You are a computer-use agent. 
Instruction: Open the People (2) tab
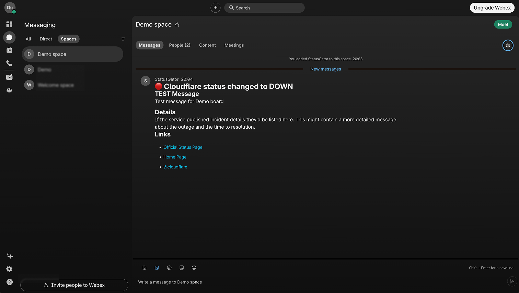coord(180,45)
